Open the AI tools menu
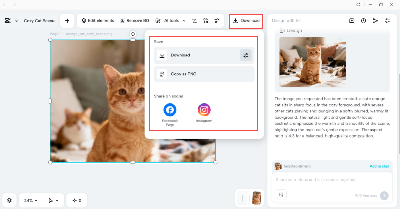Viewport: 400px width, 209px height. click(x=171, y=21)
